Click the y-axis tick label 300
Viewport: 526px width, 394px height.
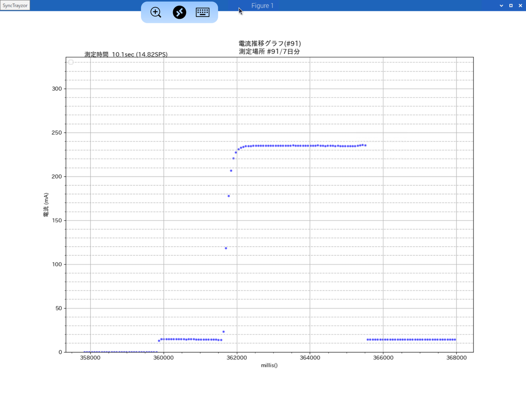coord(57,89)
